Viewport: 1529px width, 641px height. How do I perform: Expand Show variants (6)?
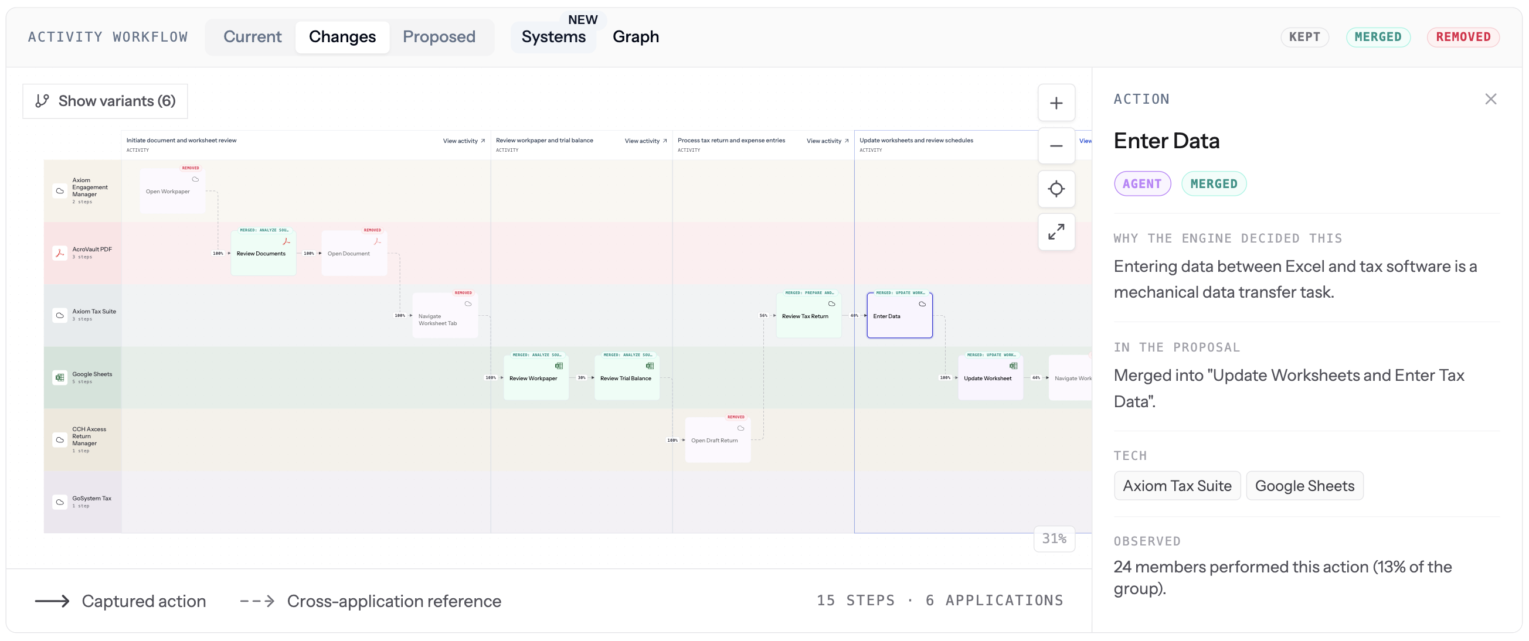coord(105,101)
